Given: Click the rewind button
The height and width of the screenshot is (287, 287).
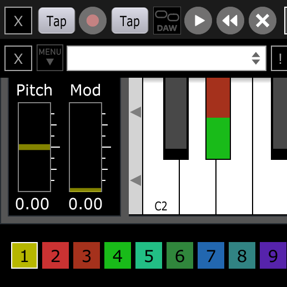Looking at the screenshot, I should tap(230, 21).
